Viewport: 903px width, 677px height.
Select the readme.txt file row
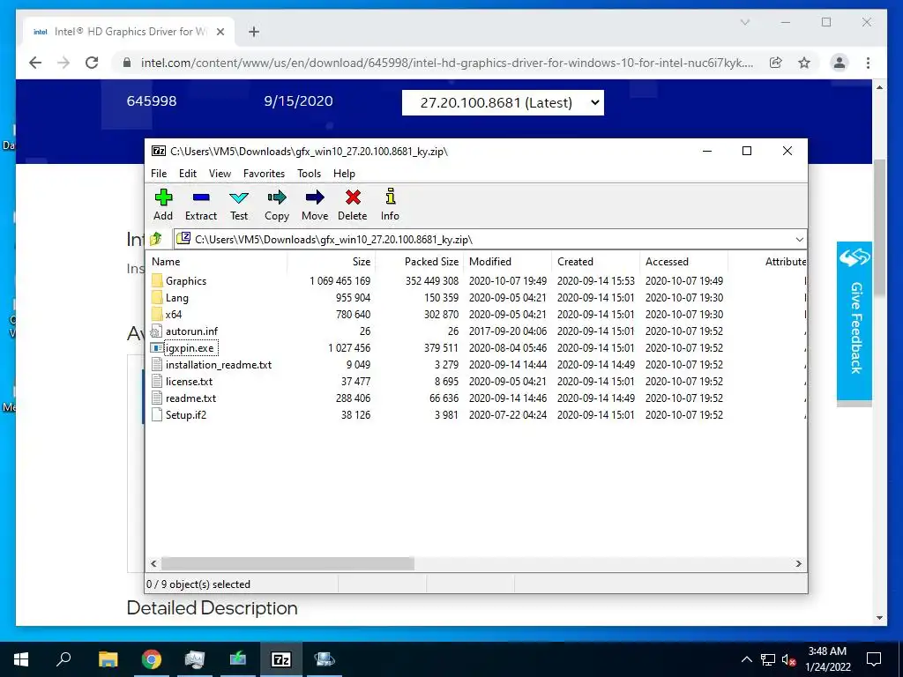[x=475, y=398]
